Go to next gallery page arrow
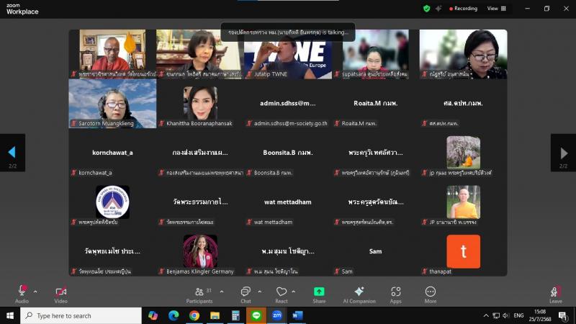The height and width of the screenshot is (324, 576). tap(563, 153)
